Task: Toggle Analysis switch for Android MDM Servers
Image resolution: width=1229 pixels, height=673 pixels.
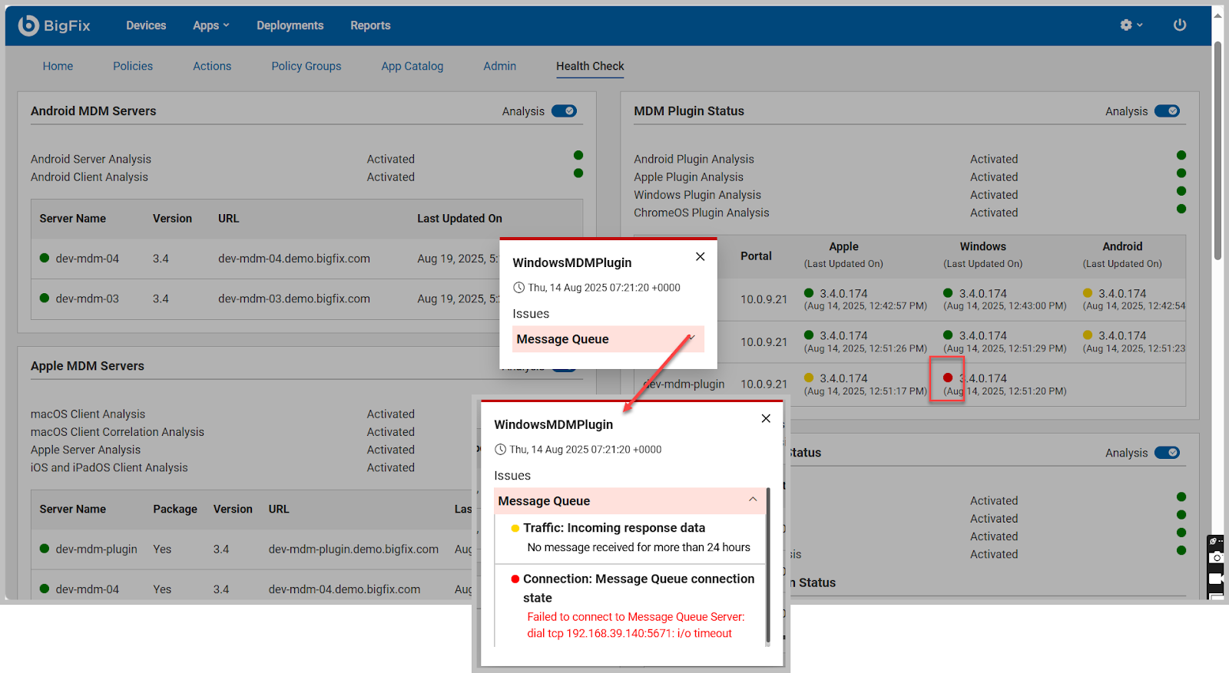Action: [x=564, y=111]
